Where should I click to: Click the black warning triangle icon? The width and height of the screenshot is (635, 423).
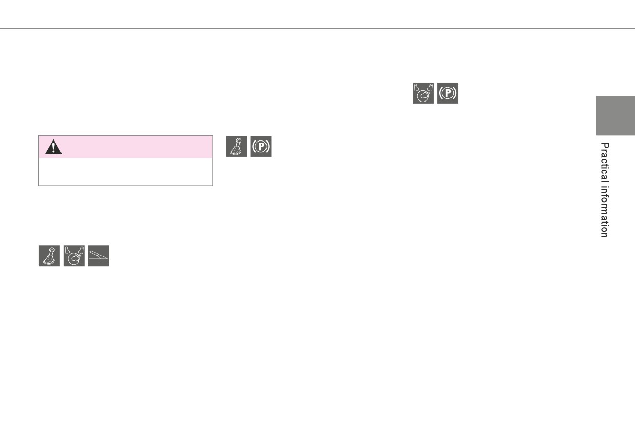click(53, 147)
